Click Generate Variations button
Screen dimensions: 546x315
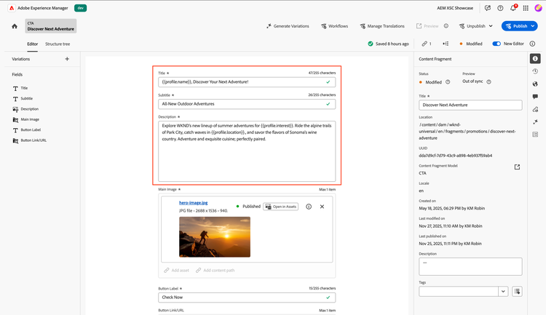pos(287,26)
